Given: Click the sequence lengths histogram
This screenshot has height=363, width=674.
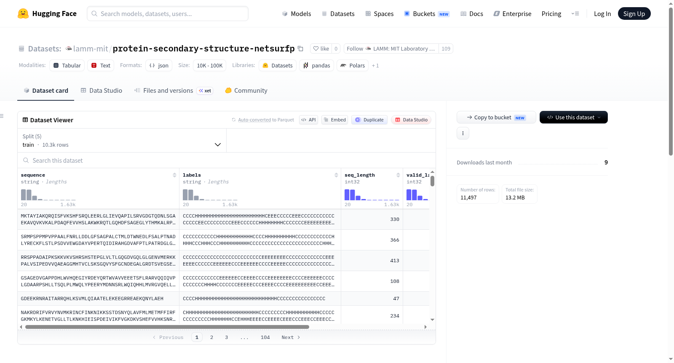Looking at the screenshot, I should click(48, 194).
